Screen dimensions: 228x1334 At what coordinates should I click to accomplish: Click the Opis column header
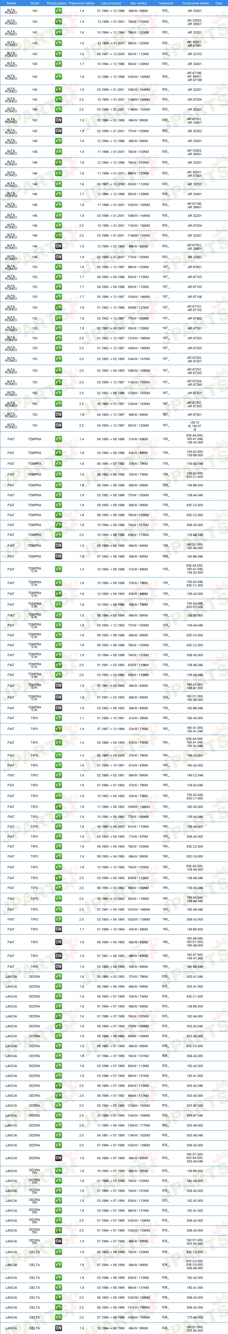219,3
